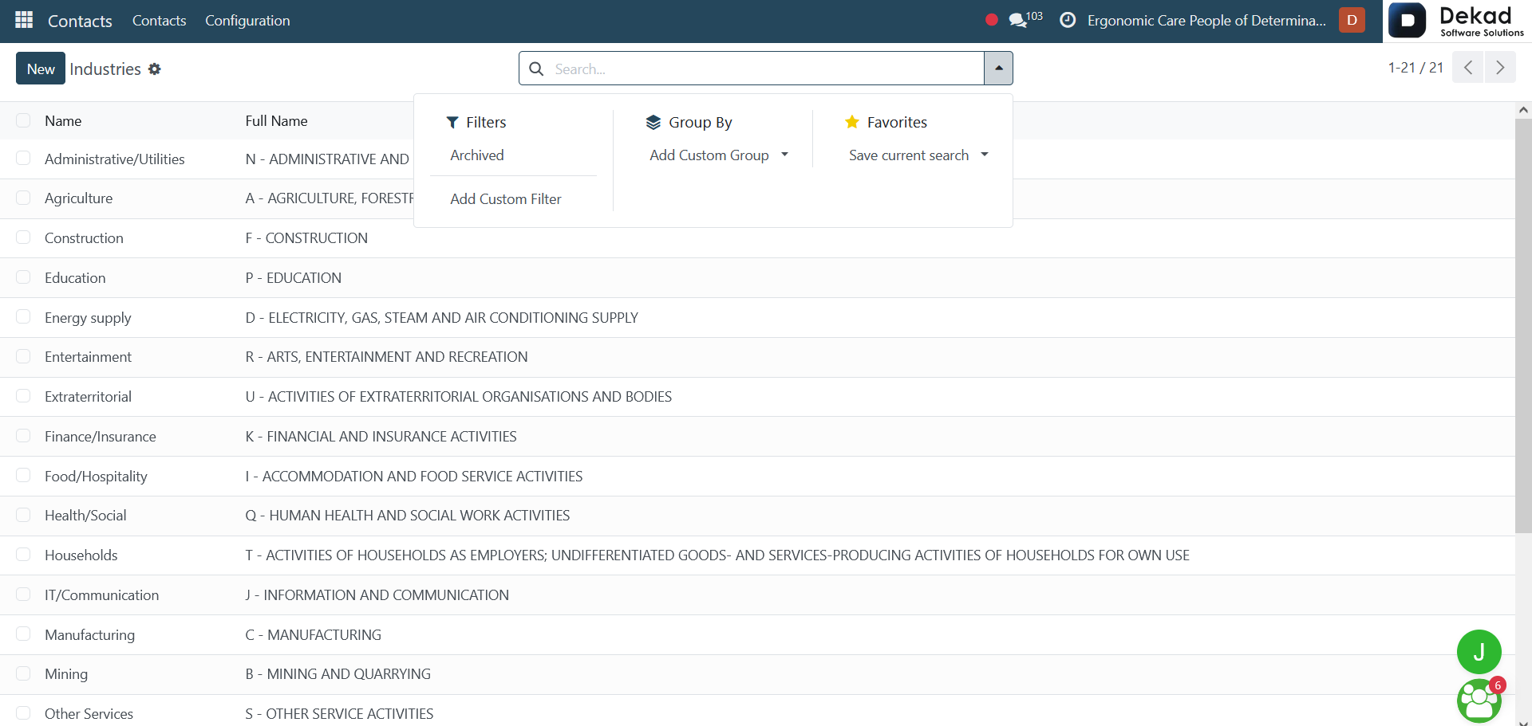Click the Group By layers icon

click(653, 122)
